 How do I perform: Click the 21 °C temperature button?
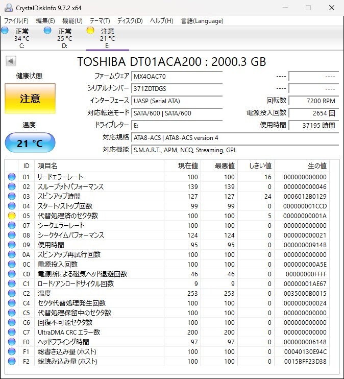[30, 143]
